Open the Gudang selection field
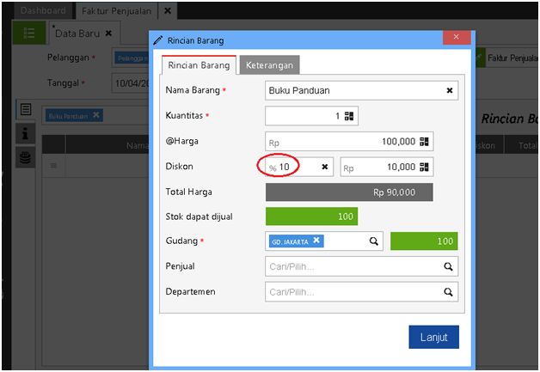The width and height of the screenshot is (540, 372). (x=323, y=241)
